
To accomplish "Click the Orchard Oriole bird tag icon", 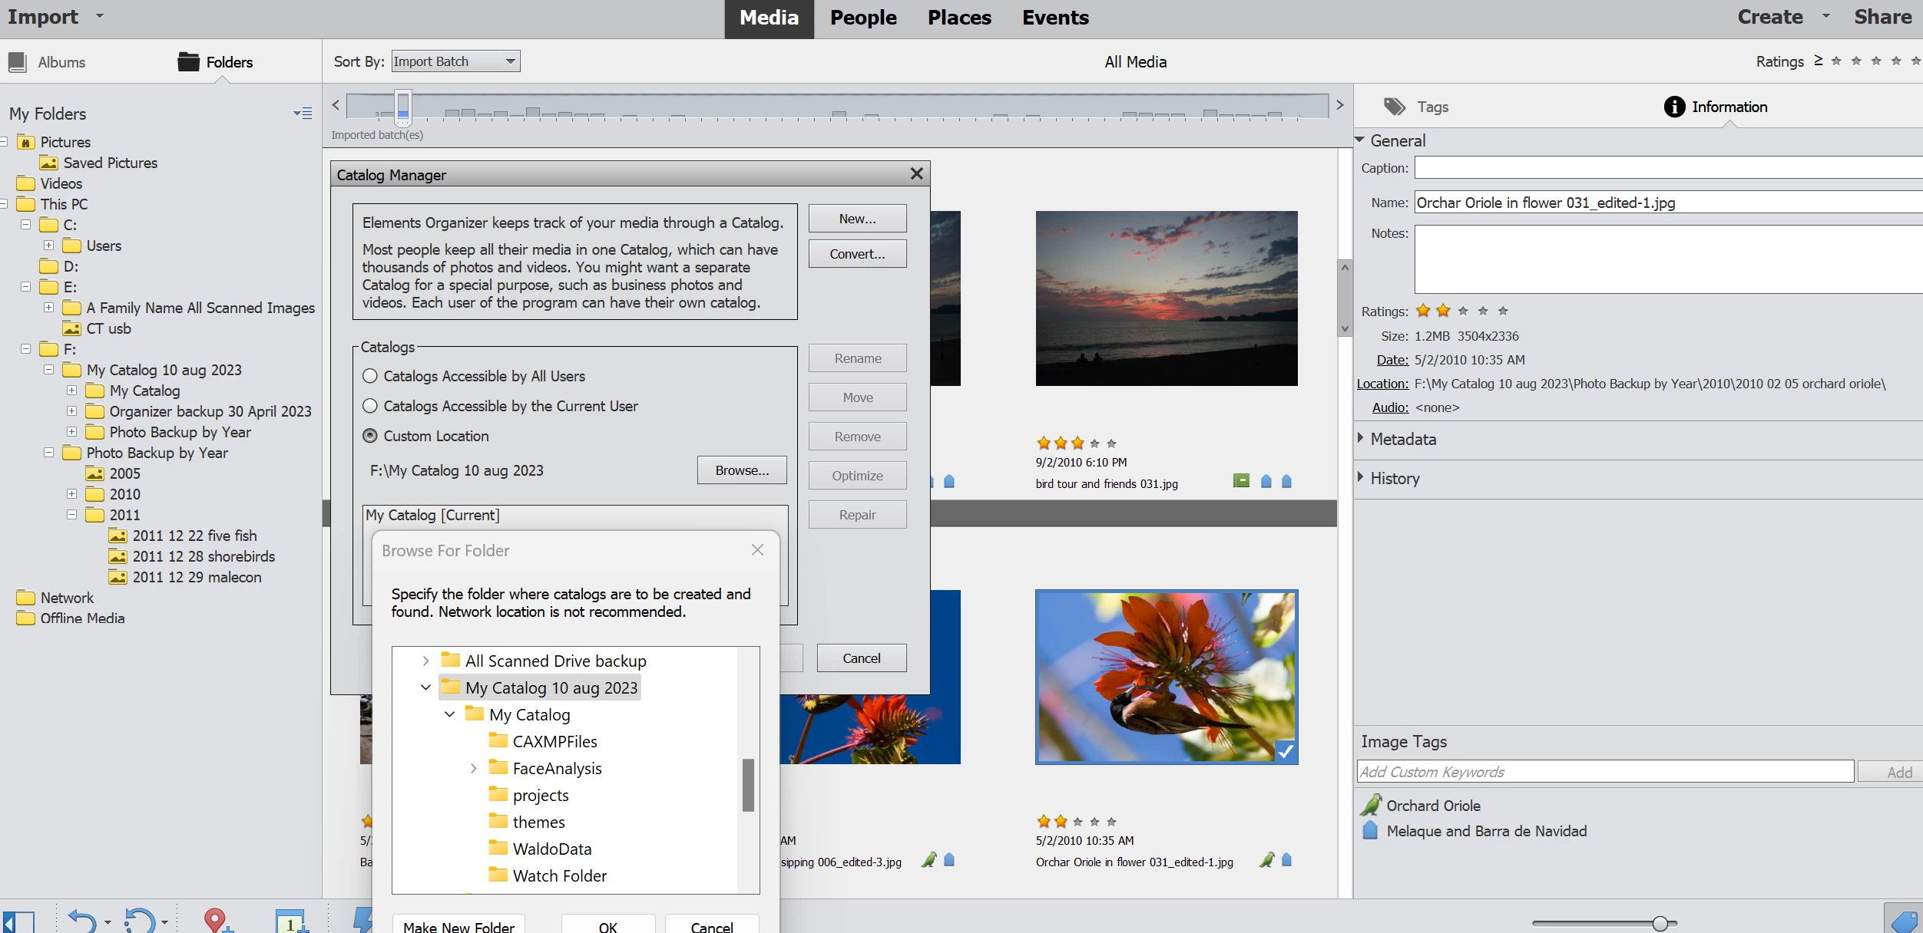I will tap(1370, 805).
